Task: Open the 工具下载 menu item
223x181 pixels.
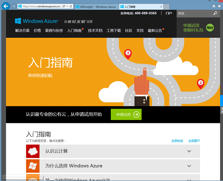Action: [114, 31]
